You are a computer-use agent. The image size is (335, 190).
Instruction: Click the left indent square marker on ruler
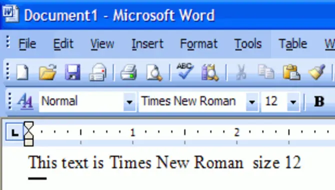click(28, 142)
